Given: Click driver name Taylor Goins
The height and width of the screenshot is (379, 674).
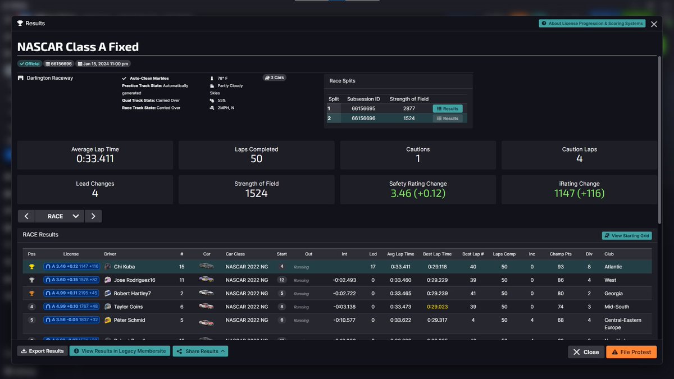Looking at the screenshot, I should point(128,307).
